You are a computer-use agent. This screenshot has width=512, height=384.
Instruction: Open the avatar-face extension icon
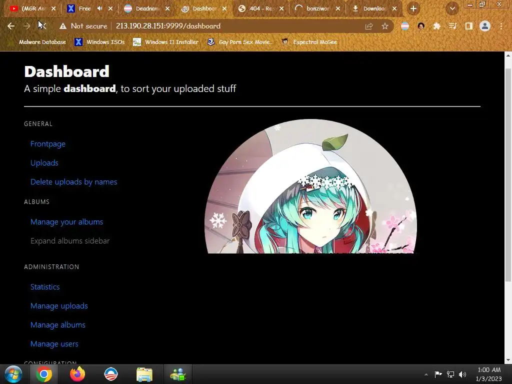tap(421, 26)
